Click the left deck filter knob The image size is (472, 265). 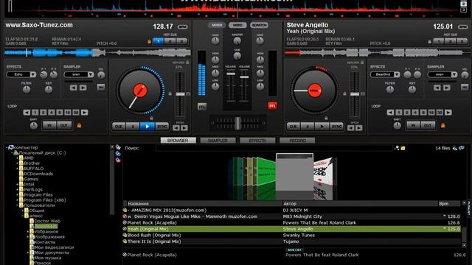[x=27, y=89]
